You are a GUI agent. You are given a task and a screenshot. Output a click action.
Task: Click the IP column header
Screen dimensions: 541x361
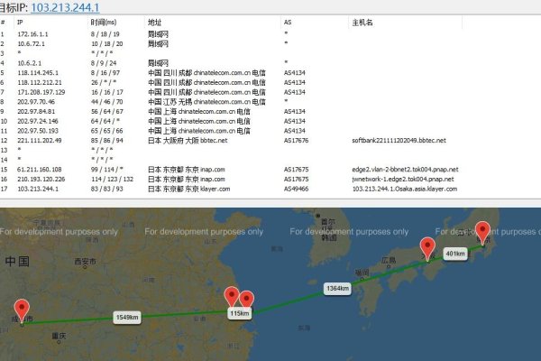[x=20, y=23]
